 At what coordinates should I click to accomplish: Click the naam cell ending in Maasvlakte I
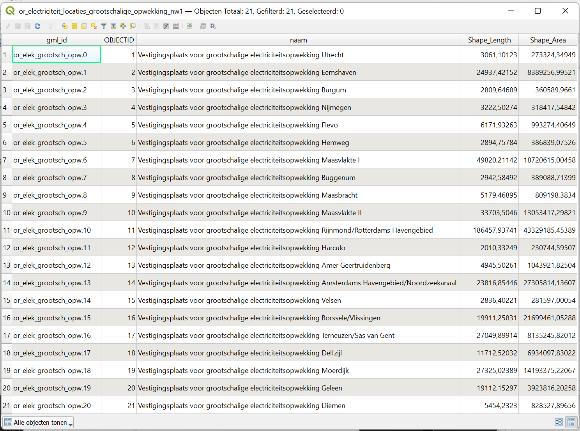pos(298,160)
